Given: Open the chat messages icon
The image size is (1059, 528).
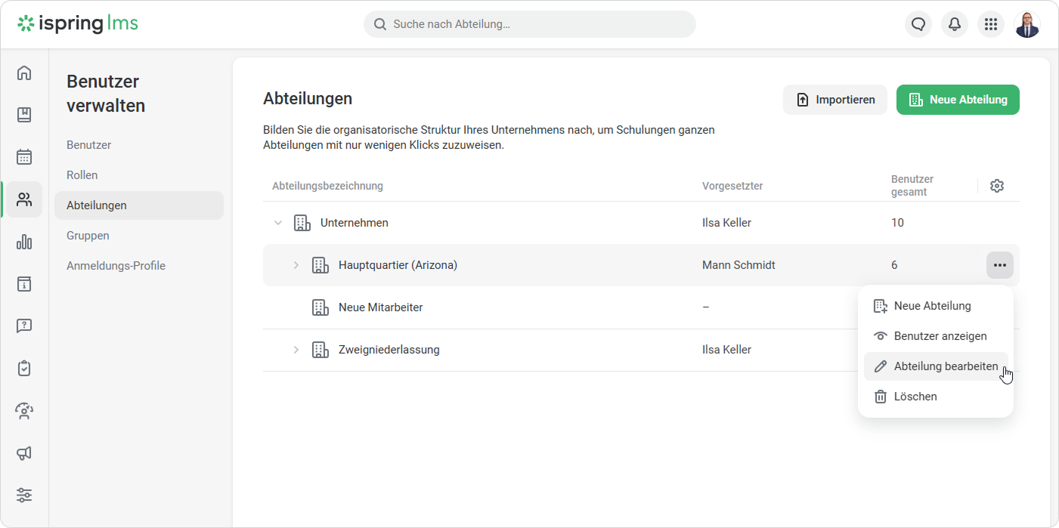Looking at the screenshot, I should click(x=918, y=24).
